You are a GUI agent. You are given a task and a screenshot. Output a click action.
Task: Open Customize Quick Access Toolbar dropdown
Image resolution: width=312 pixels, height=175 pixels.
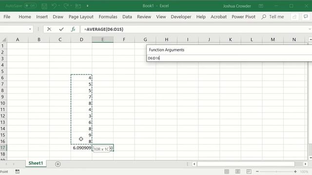tap(88, 6)
